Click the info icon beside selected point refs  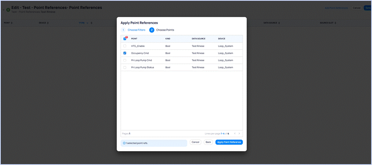pyautogui.click(x=124, y=143)
